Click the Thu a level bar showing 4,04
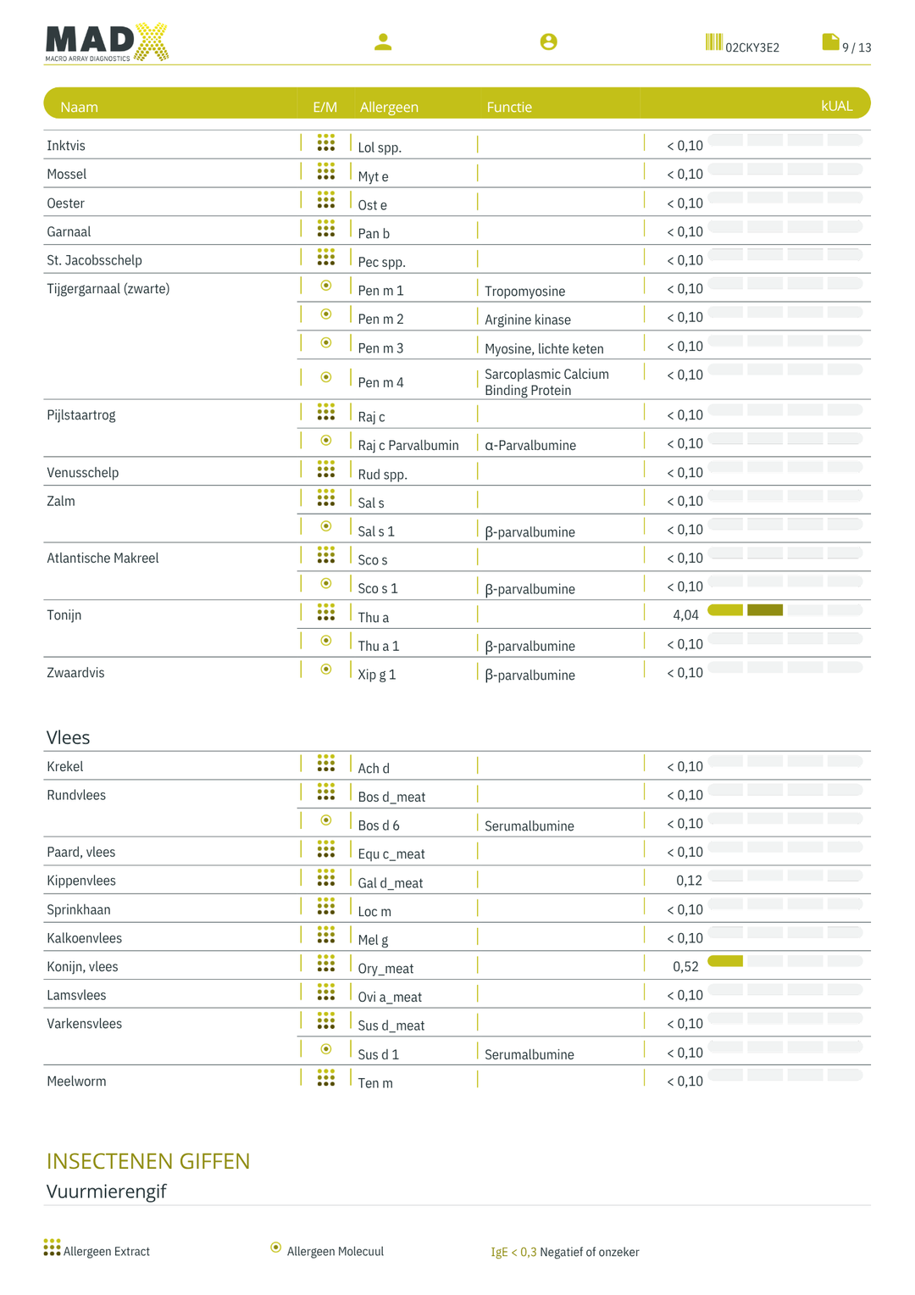This screenshot has width=915, height=1295. [x=785, y=610]
